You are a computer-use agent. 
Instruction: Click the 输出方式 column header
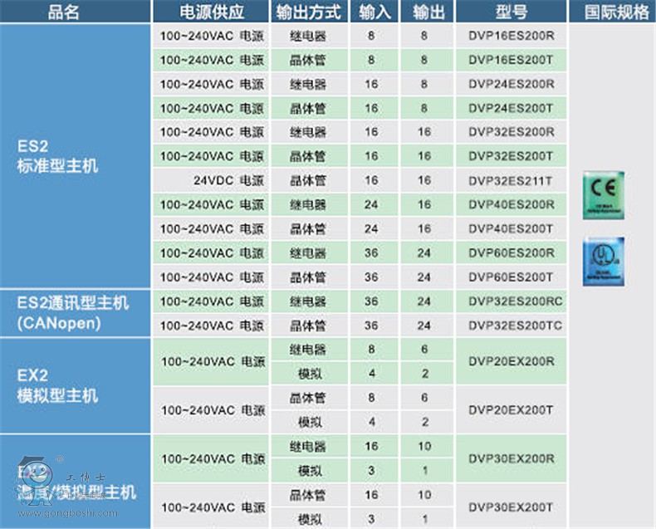(x=307, y=12)
